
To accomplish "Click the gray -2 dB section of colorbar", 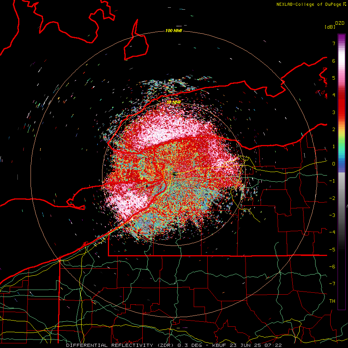I will (341, 198).
